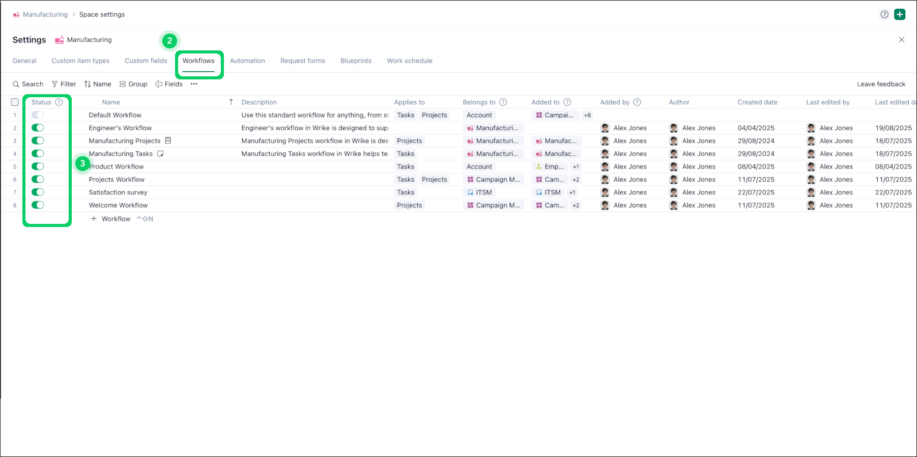Open the Welcome Workflow row
Image resolution: width=917 pixels, height=457 pixels.
pos(118,205)
